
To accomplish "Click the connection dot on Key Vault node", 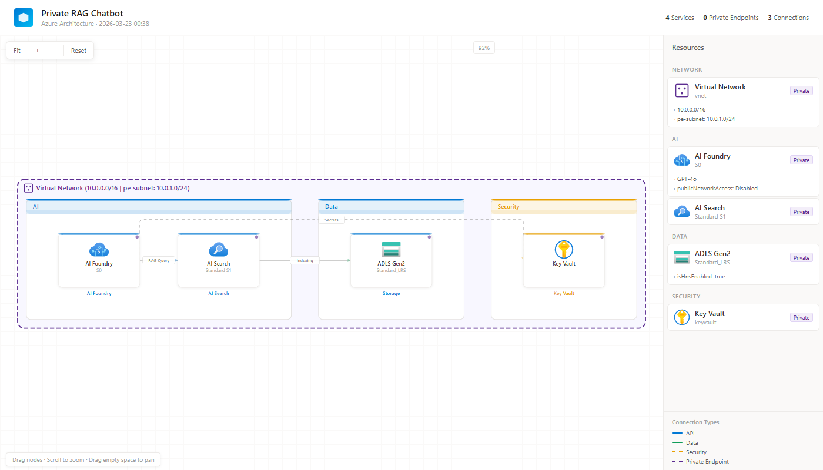I will [x=602, y=237].
